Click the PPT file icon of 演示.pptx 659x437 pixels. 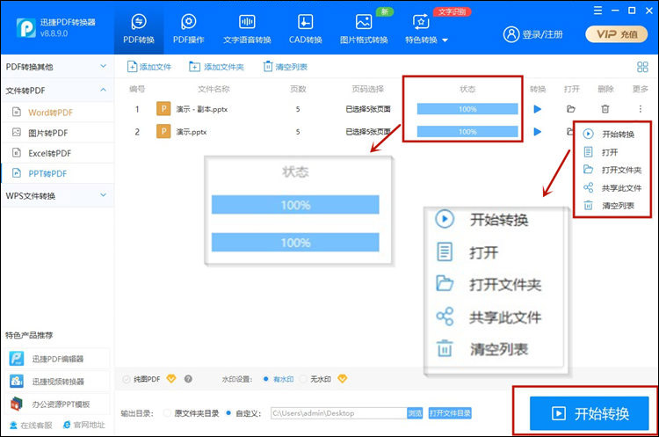click(x=163, y=131)
